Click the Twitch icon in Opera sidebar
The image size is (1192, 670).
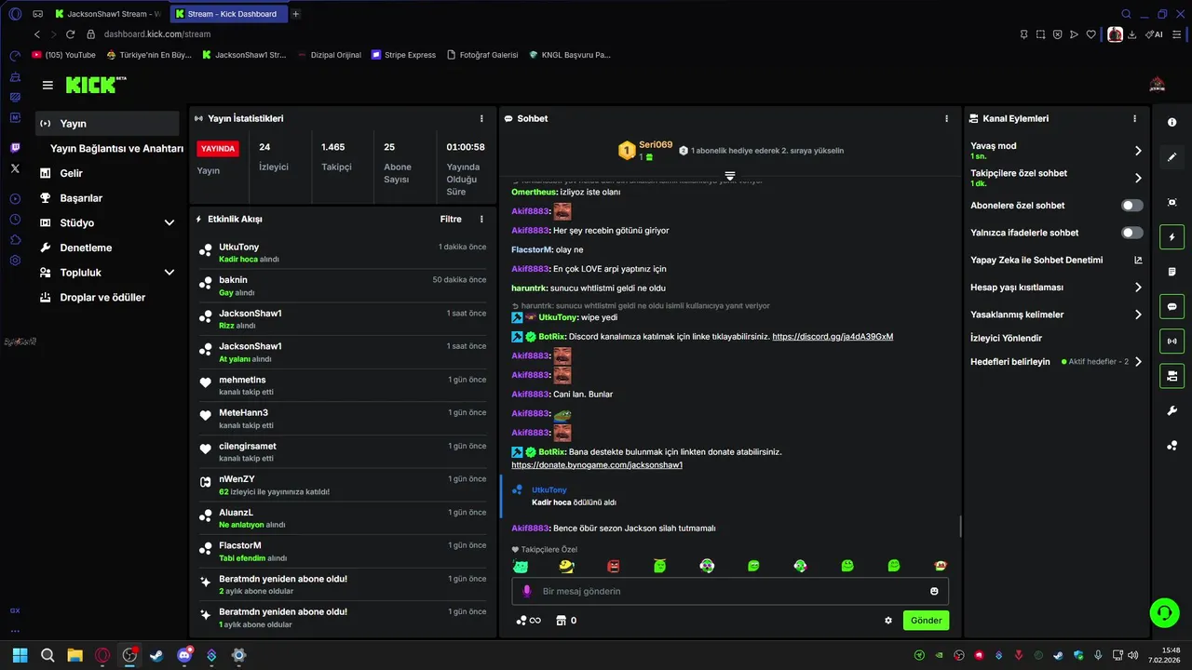tap(15, 148)
